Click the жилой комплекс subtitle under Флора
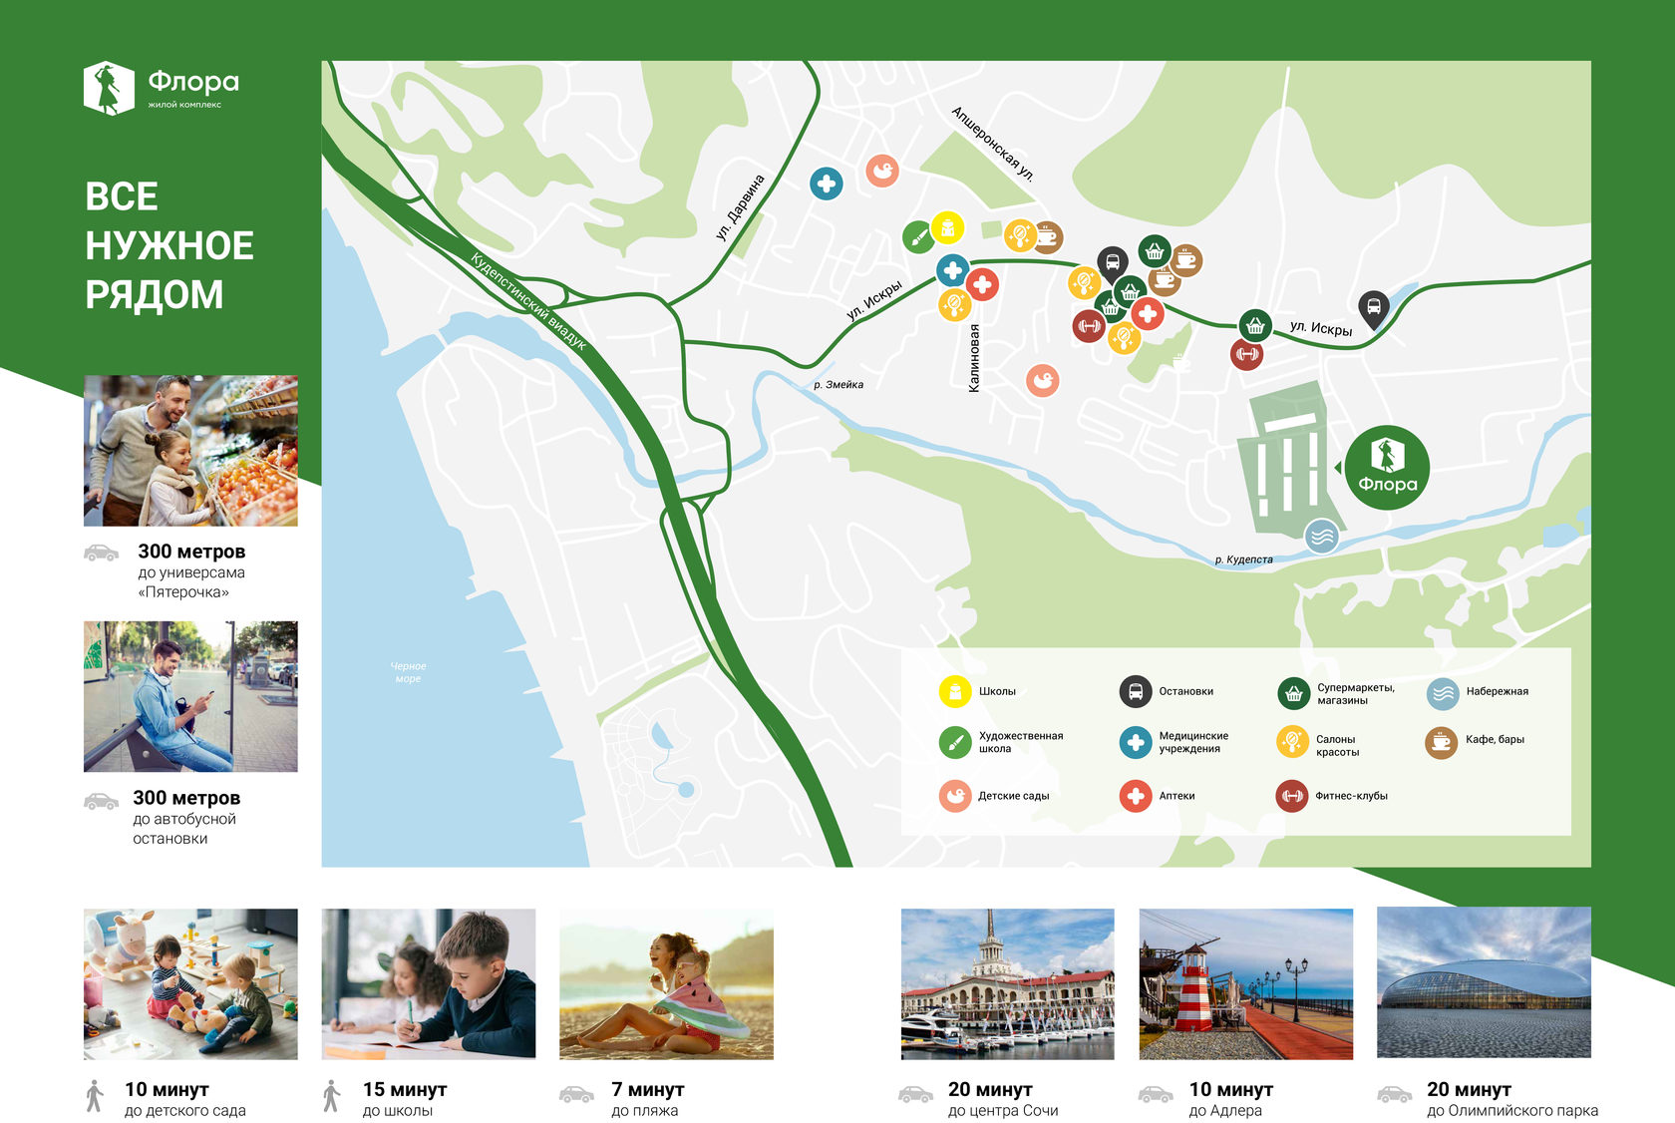The width and height of the screenshot is (1675, 1123). point(184,105)
